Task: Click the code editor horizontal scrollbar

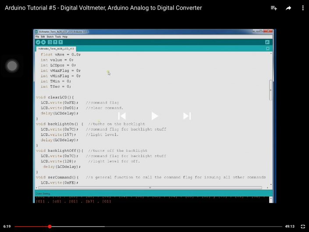Action: [x=150, y=188]
